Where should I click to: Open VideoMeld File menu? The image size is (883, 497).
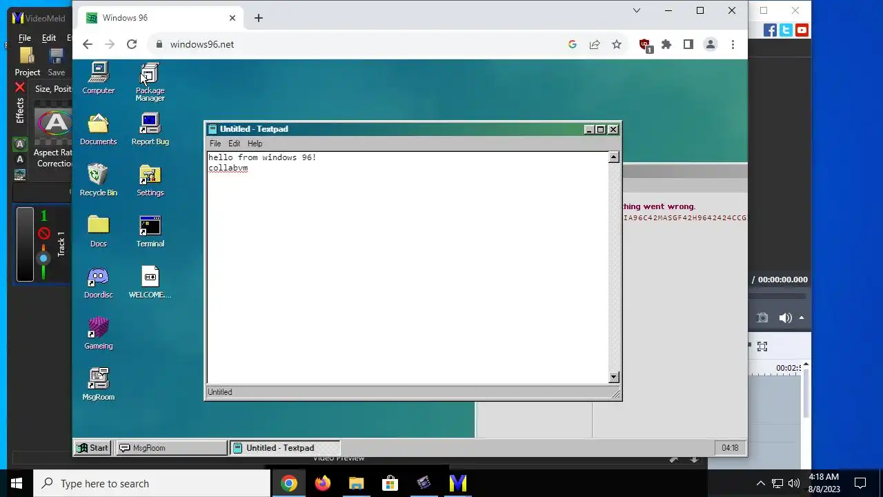pyautogui.click(x=25, y=38)
